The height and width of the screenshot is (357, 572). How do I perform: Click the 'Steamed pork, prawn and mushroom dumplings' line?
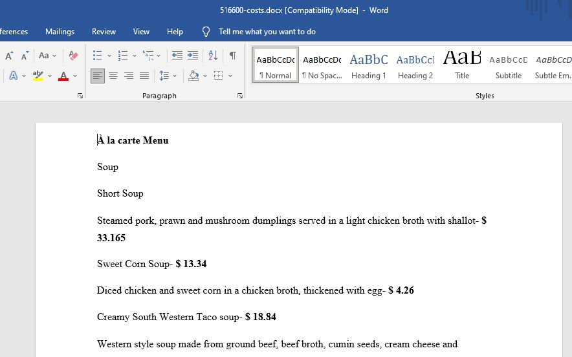[x=292, y=221]
